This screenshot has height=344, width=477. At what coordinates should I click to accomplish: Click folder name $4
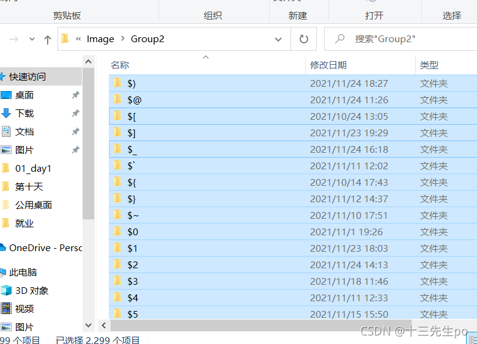coord(133,298)
